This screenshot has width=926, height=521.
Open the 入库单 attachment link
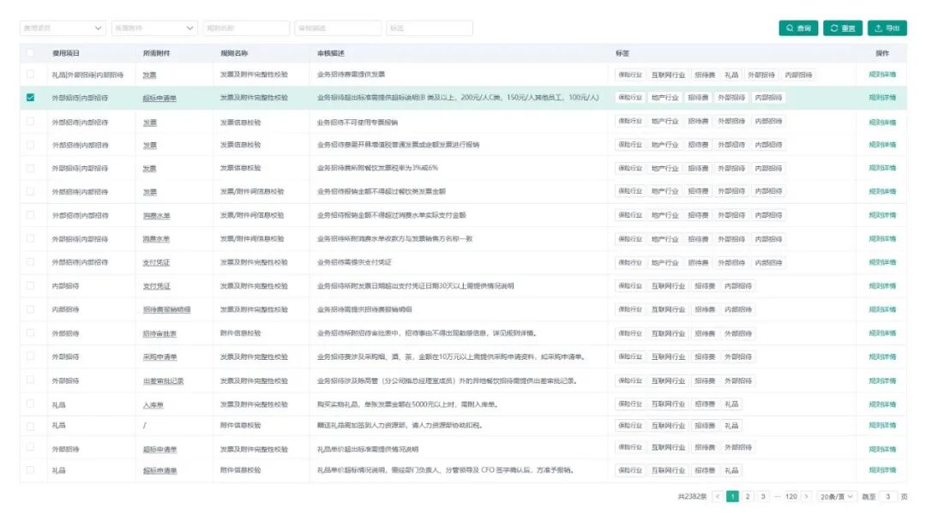[153, 404]
